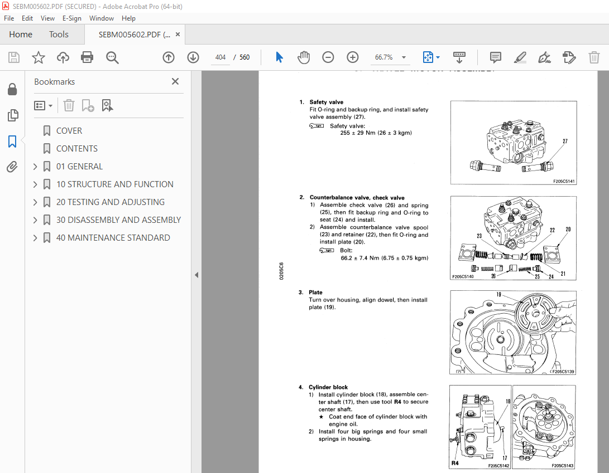Open the CONTENTS bookmark
This screenshot has height=473, width=609.
coord(77,149)
